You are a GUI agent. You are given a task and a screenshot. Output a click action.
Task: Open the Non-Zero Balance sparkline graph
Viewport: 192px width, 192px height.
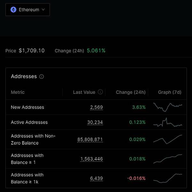pos(168,140)
